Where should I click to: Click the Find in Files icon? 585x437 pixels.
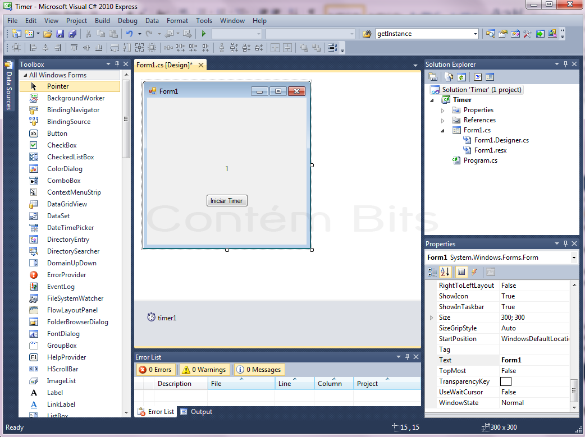pyautogui.click(x=367, y=34)
